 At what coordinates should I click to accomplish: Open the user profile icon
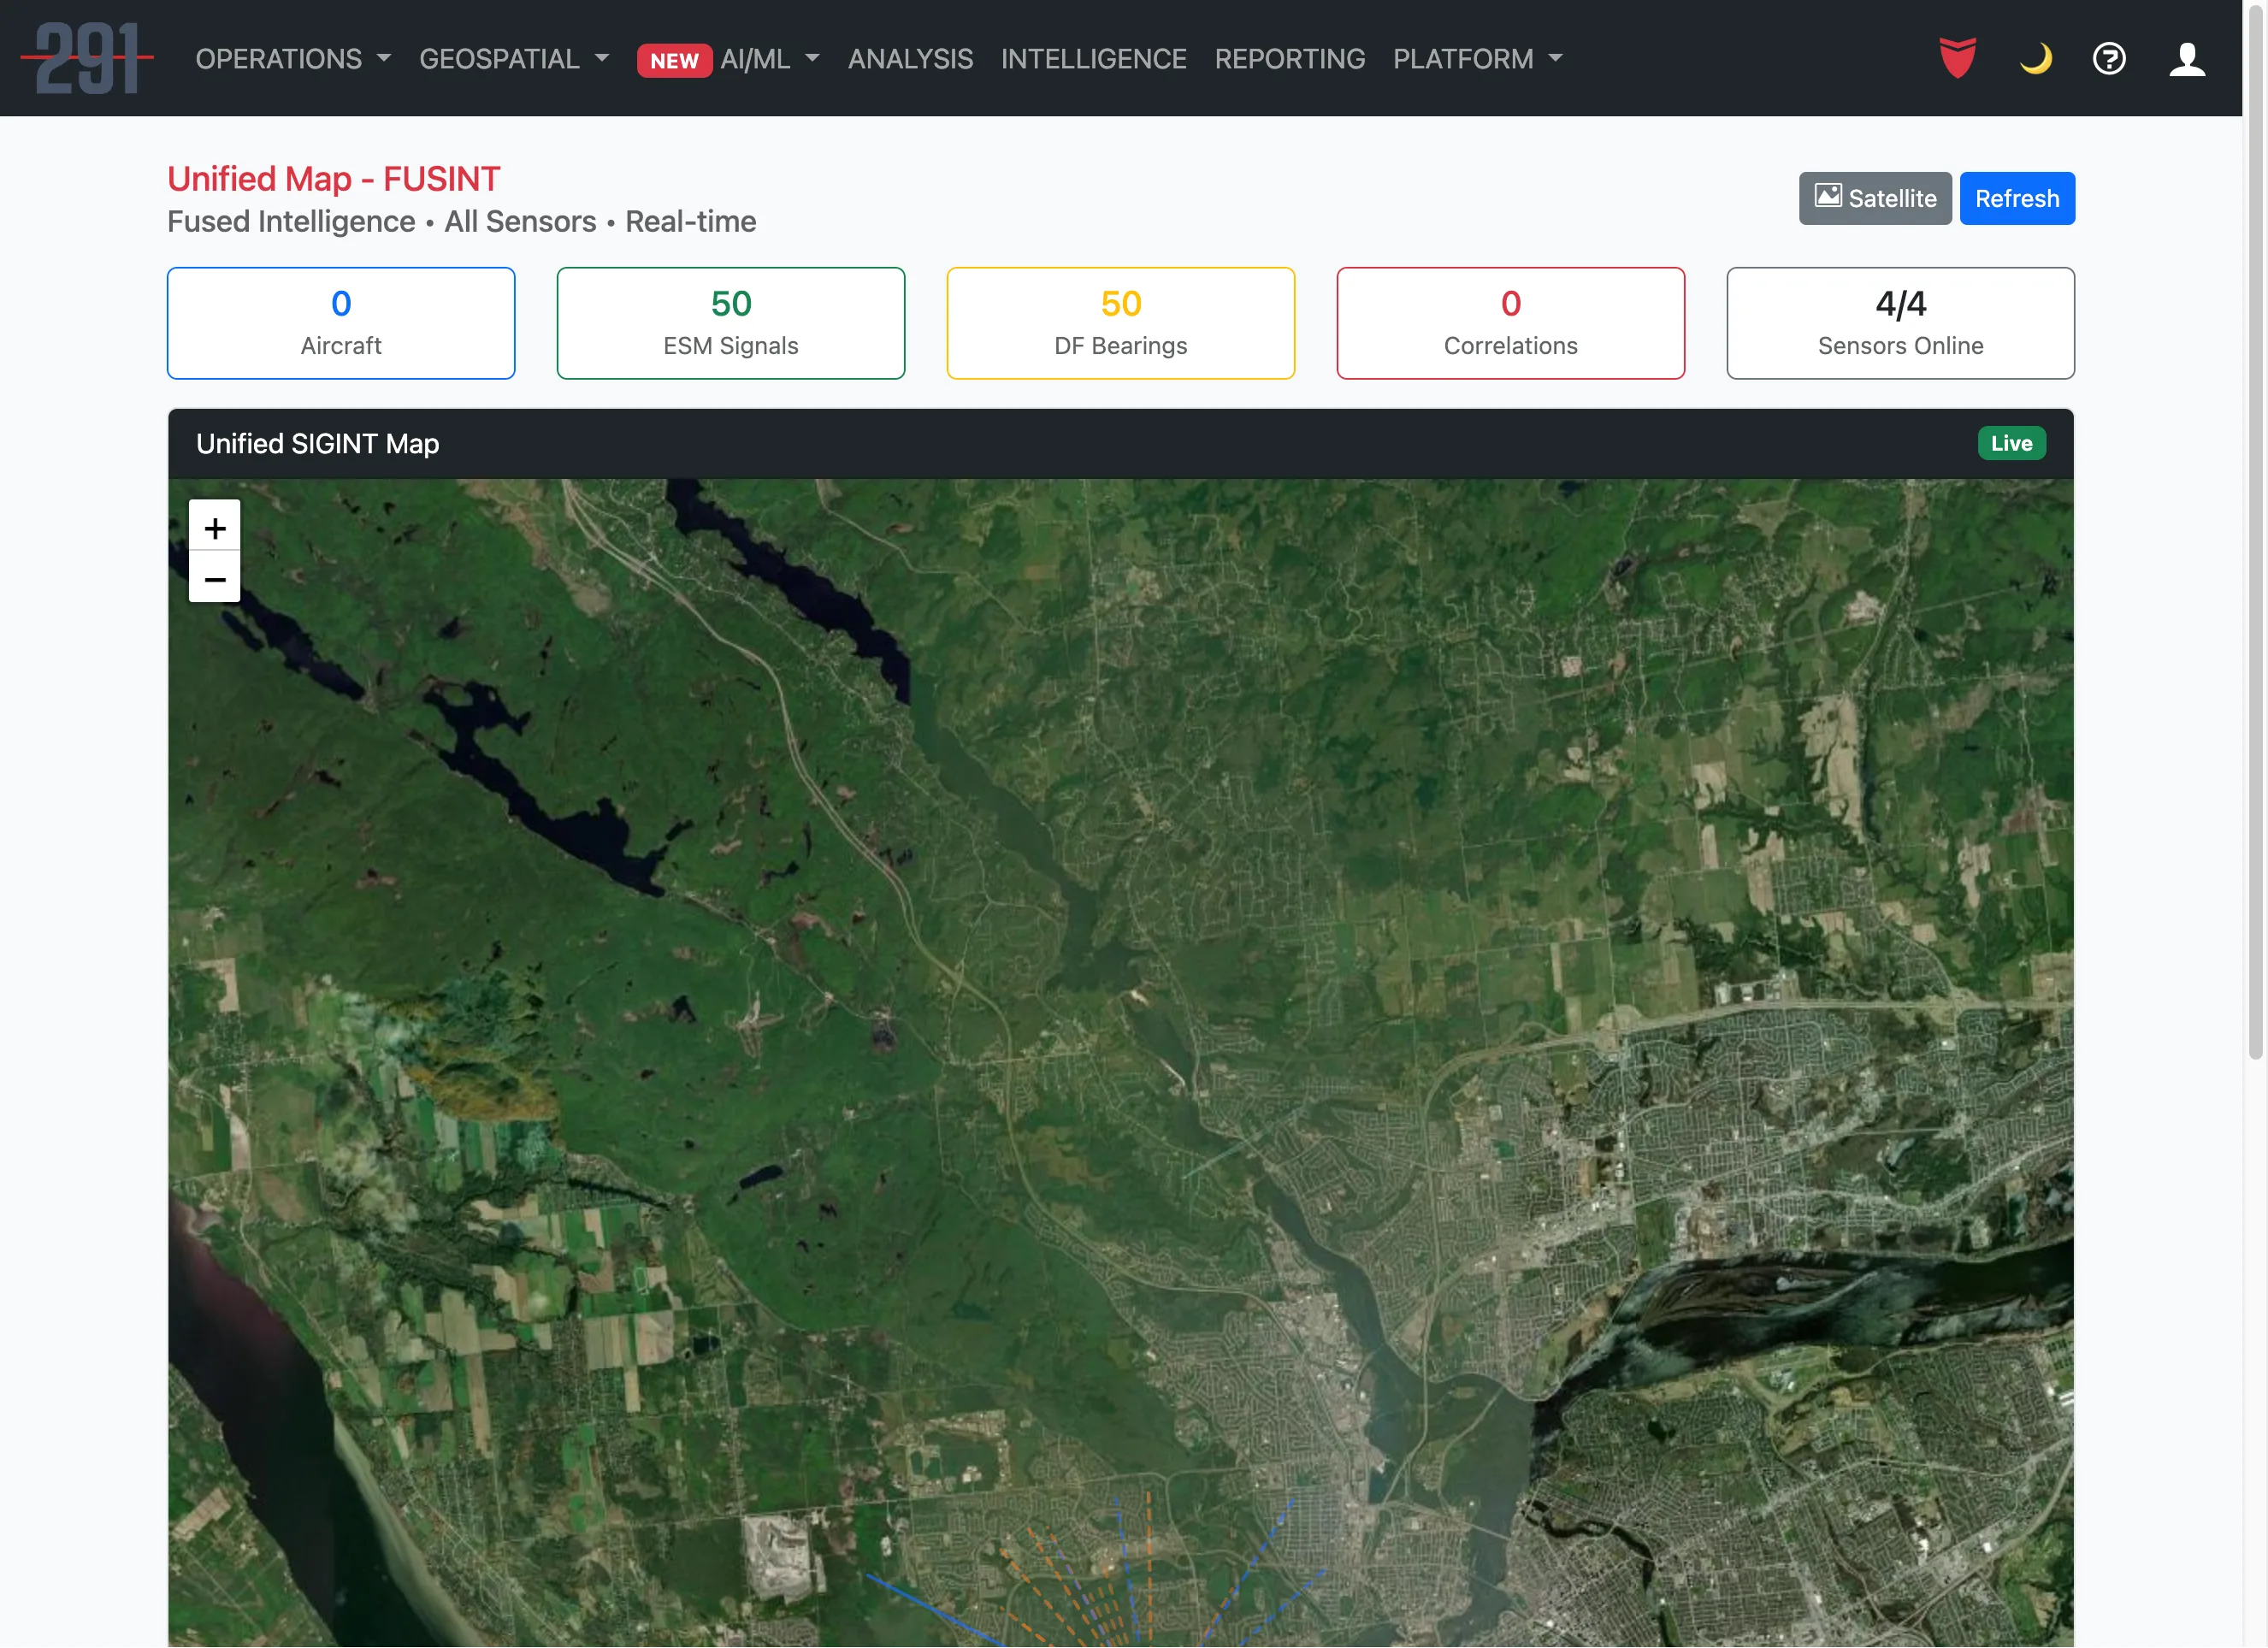pyautogui.click(x=2186, y=59)
